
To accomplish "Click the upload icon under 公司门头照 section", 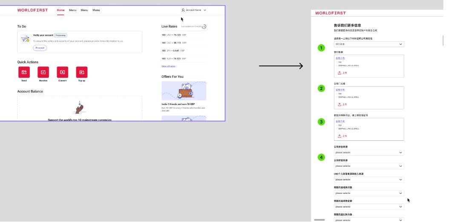I will [x=339, y=105].
